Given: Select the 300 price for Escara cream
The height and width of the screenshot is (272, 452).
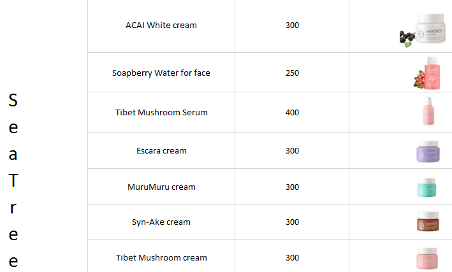Looking at the screenshot, I should [x=292, y=151].
